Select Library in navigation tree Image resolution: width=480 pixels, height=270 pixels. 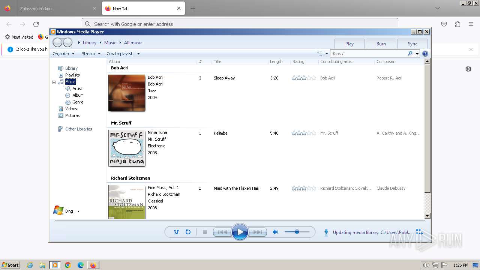[x=71, y=68]
